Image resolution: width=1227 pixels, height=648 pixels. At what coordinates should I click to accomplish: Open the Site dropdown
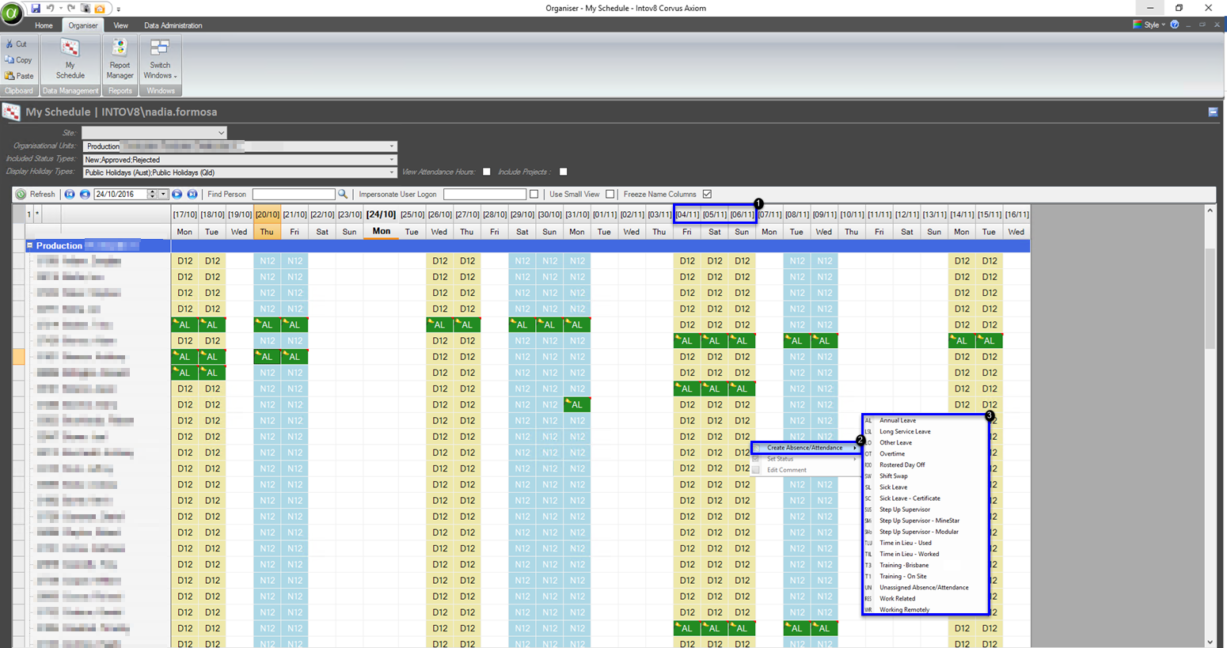click(x=221, y=133)
